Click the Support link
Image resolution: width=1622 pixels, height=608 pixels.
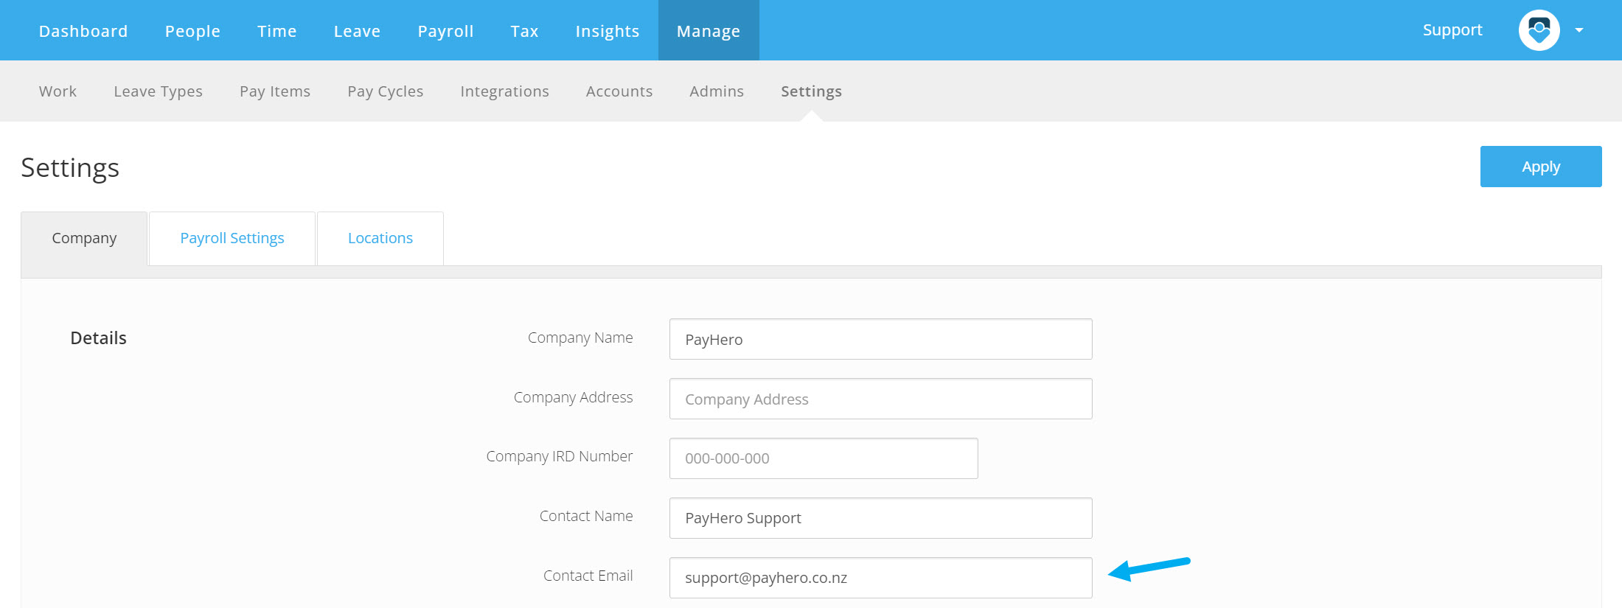pos(1452,30)
